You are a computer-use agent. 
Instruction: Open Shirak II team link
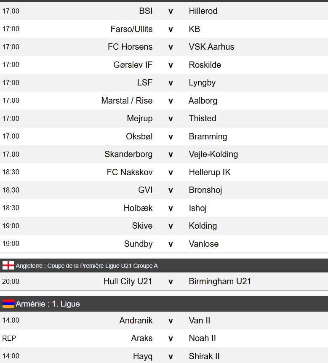coord(204,356)
